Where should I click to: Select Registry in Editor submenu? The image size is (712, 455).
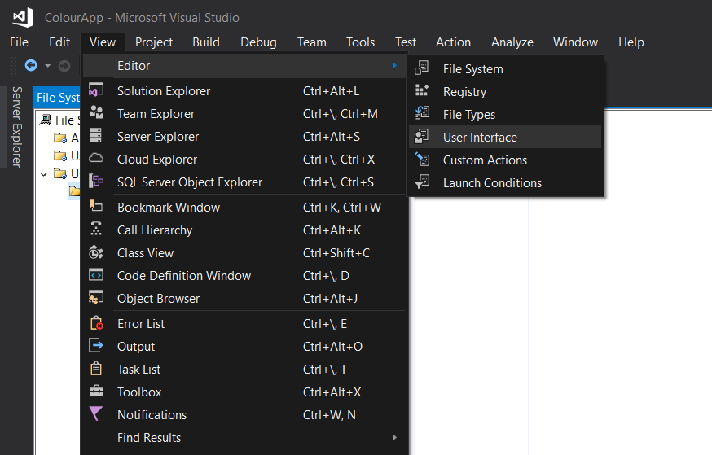coord(505,92)
